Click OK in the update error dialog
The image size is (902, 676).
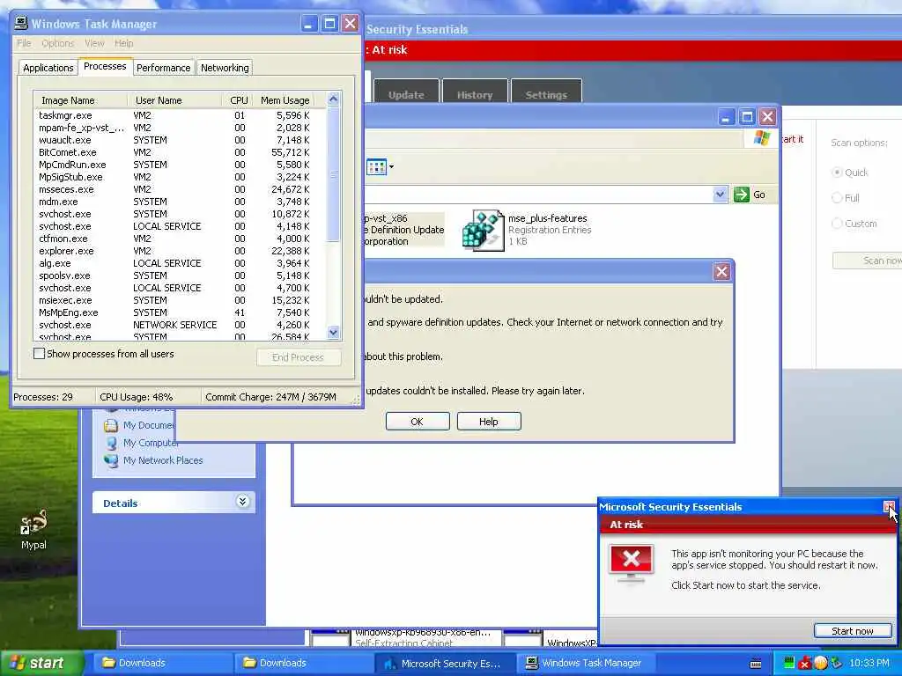(x=417, y=422)
